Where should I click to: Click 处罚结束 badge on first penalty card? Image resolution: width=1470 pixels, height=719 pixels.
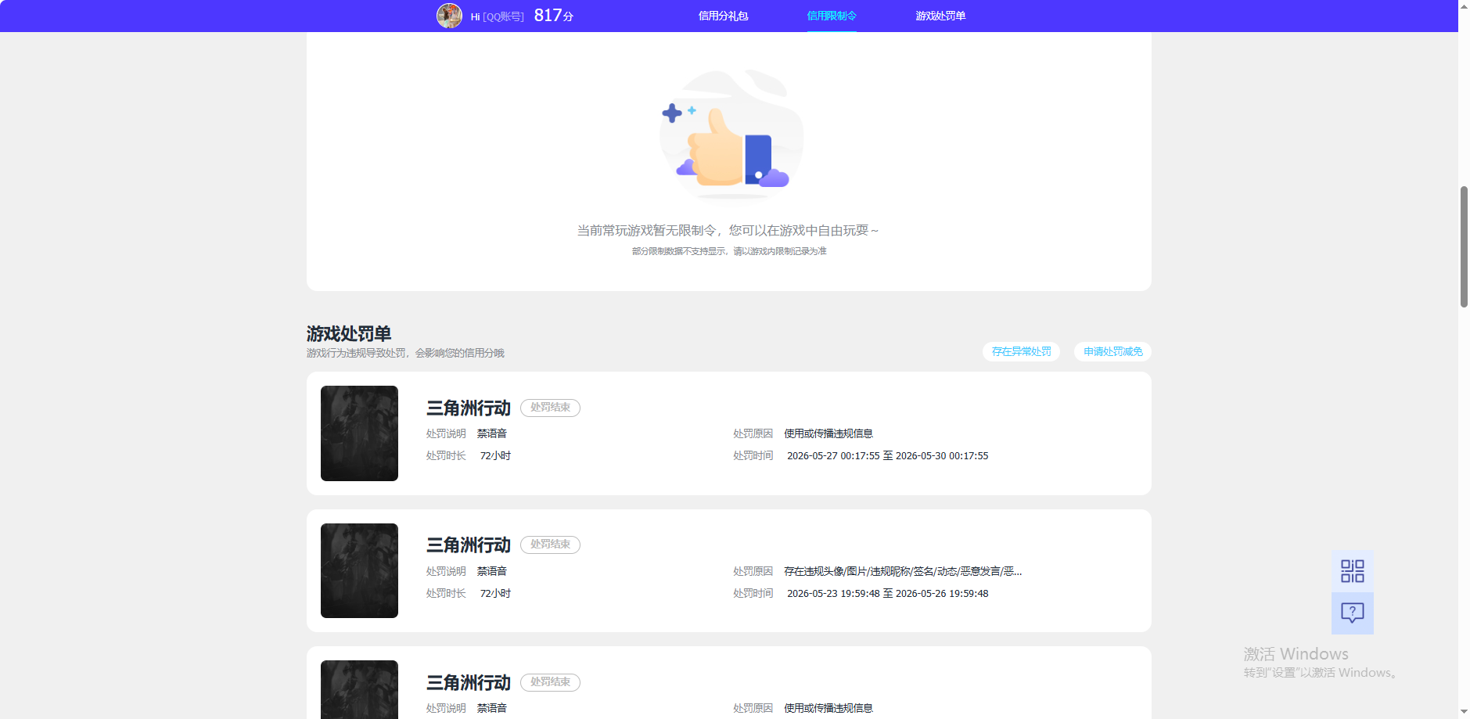click(x=550, y=408)
